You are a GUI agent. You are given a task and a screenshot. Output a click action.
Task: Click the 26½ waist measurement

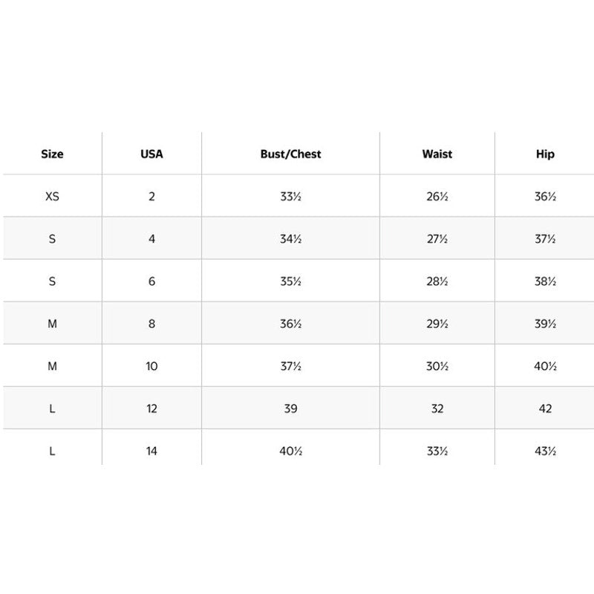coord(437,197)
